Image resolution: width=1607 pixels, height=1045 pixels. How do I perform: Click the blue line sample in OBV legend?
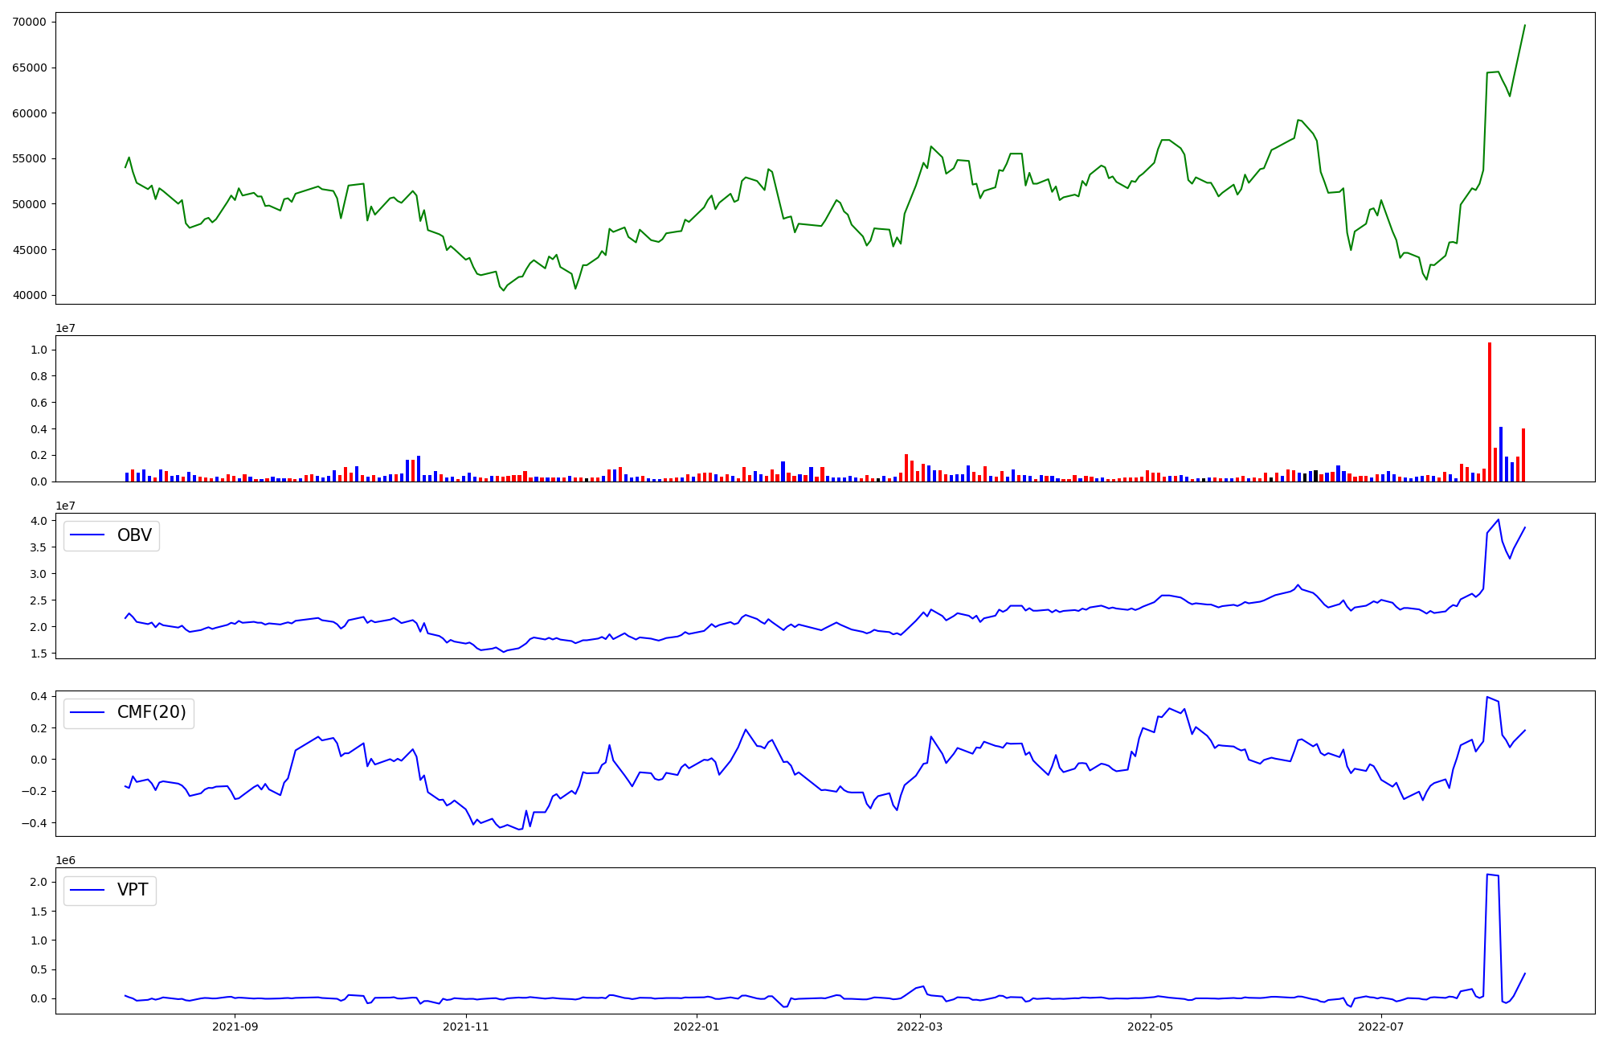coord(88,535)
